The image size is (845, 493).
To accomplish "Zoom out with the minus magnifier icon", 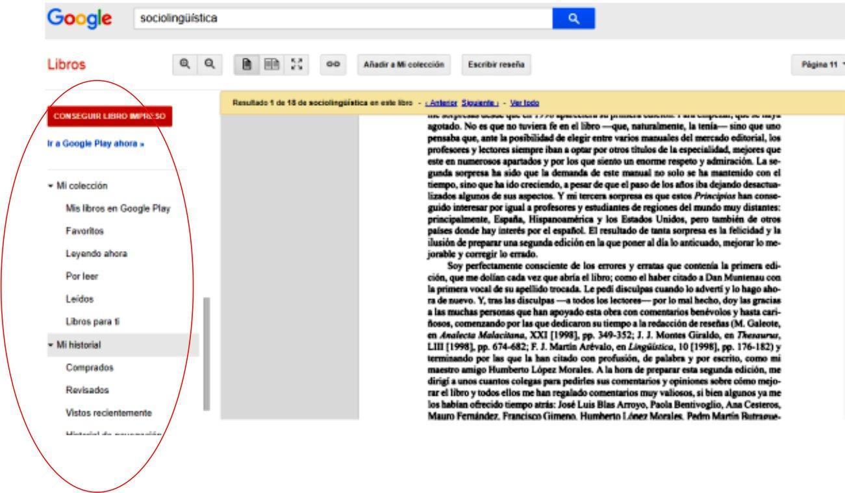I will tap(208, 65).
